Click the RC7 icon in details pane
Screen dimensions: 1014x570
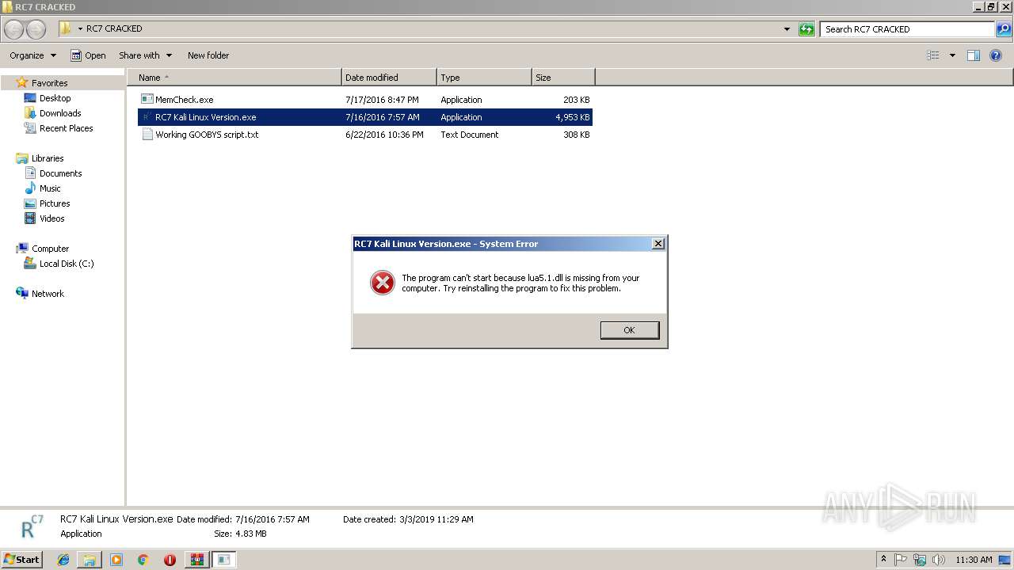32,526
